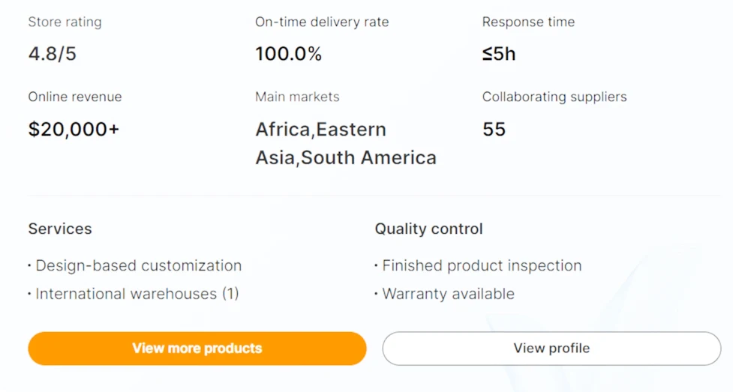Click the Store rating label
Image resolution: width=733 pixels, height=392 pixels.
[x=65, y=22]
